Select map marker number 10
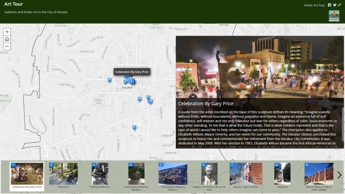The image size is (345, 194). click(x=109, y=80)
